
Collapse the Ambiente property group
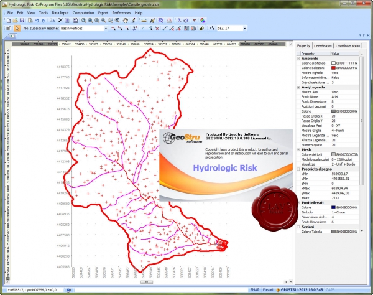[x=298, y=59]
